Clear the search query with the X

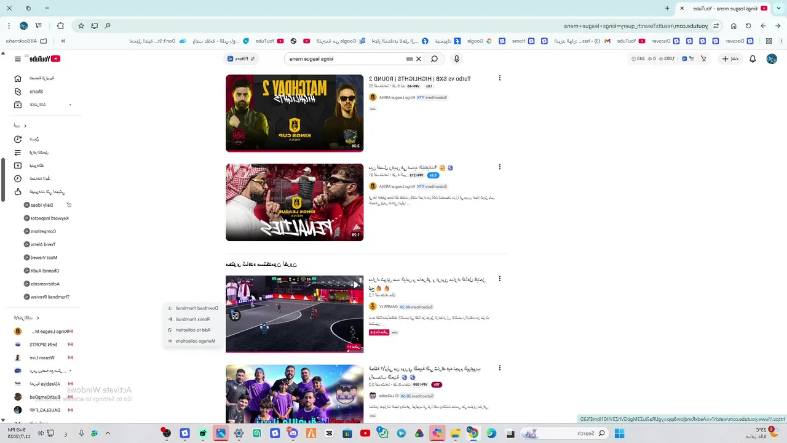tap(419, 58)
